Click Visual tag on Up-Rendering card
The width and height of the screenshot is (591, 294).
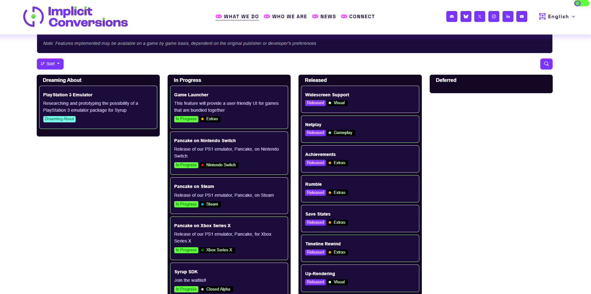point(337,282)
